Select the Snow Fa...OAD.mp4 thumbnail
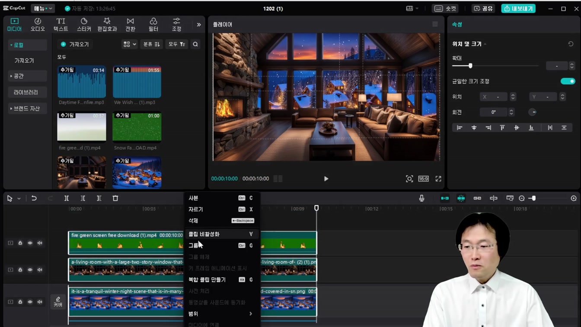The width and height of the screenshot is (581, 327). (137, 128)
